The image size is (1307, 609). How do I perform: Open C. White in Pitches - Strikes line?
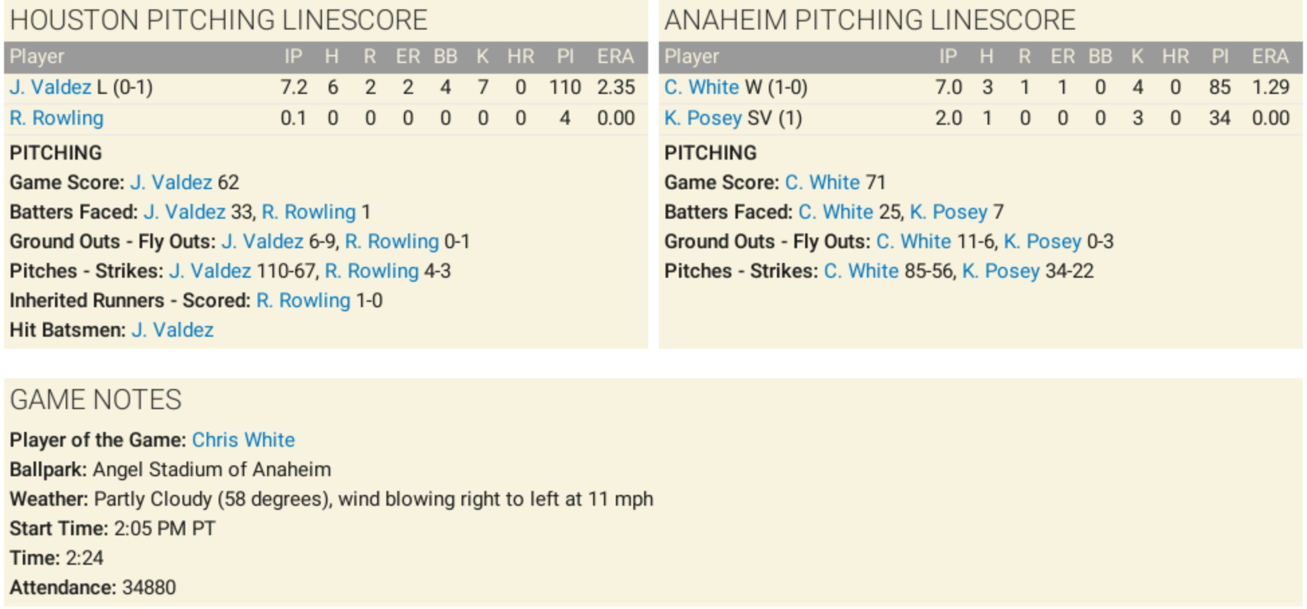coord(861,271)
